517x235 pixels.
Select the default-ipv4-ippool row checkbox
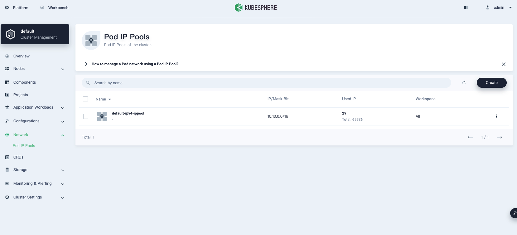point(86,116)
